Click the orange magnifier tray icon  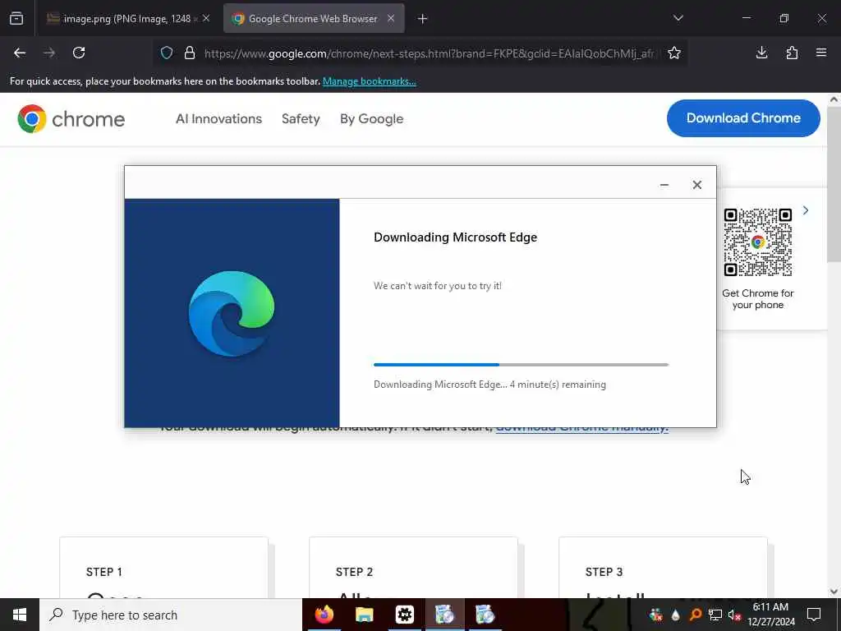click(696, 615)
